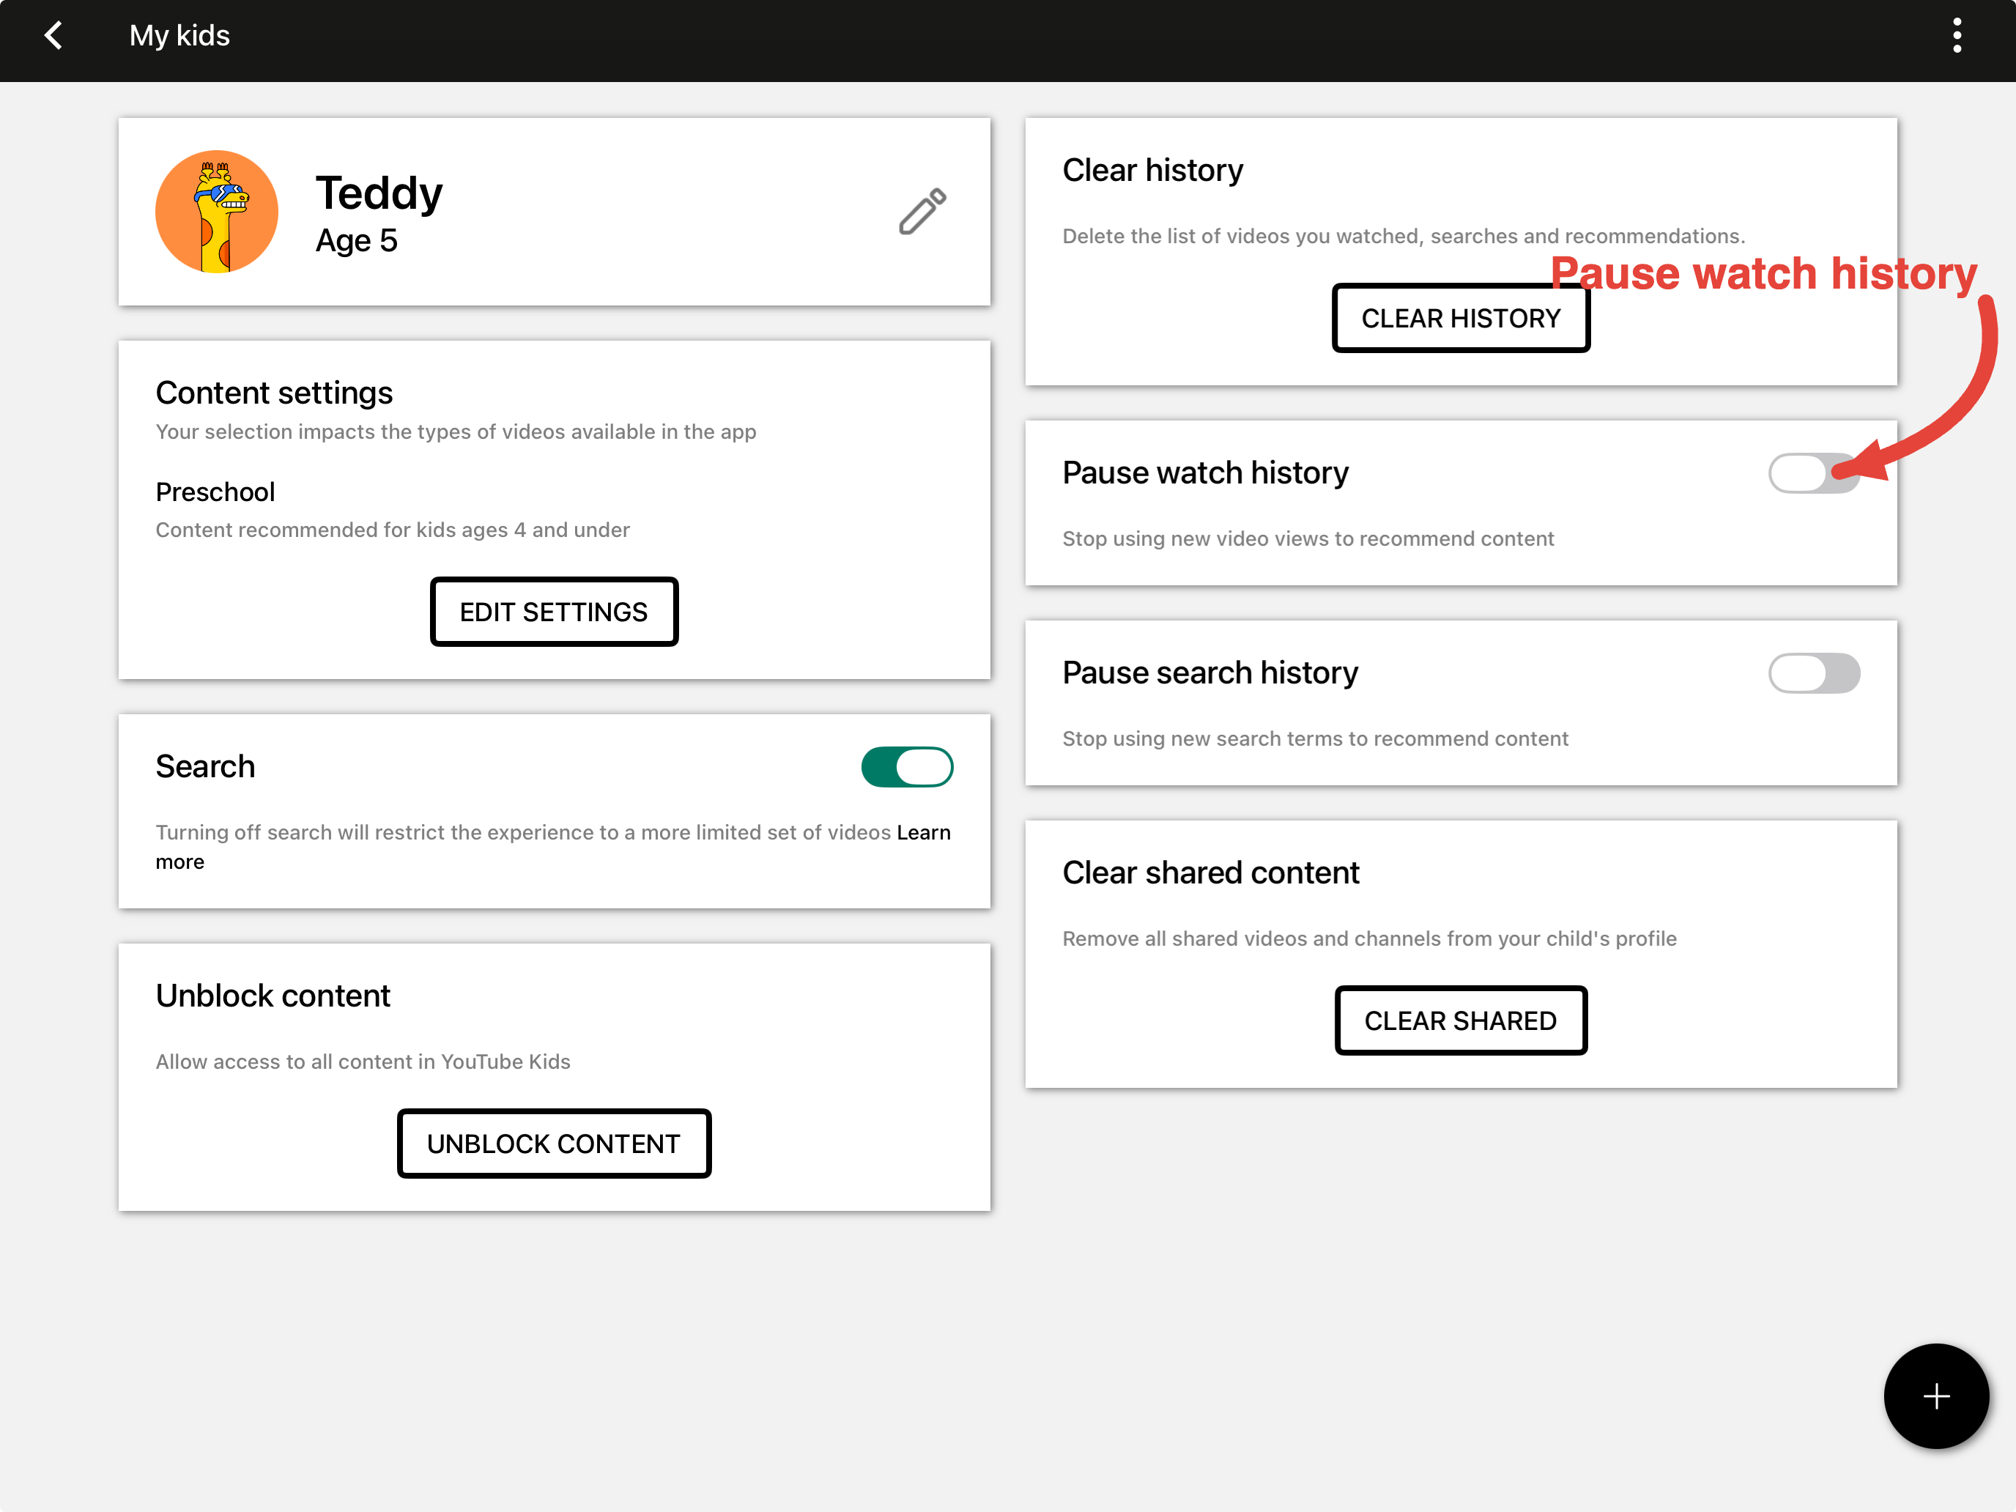Image resolution: width=2016 pixels, height=1512 pixels.
Task: Add a new kid with the plus button
Action: (x=1936, y=1396)
